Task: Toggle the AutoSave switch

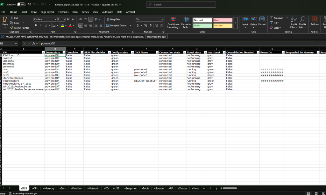Action: point(21,4)
